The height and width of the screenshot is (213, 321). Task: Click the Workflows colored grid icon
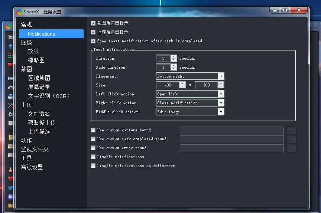10,56
